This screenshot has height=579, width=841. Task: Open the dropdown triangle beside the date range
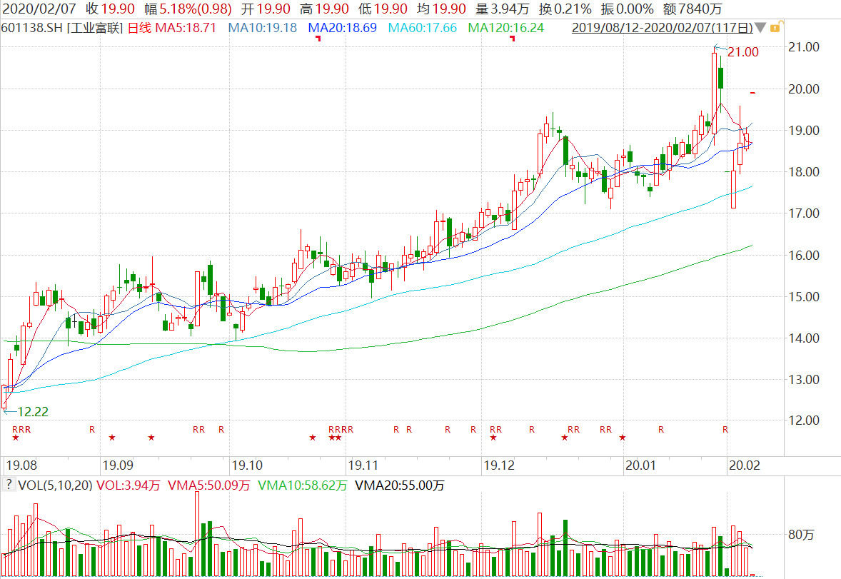760,29
